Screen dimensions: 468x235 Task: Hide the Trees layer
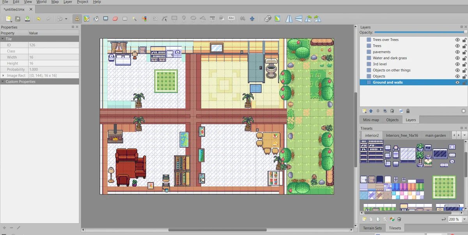pos(457,46)
